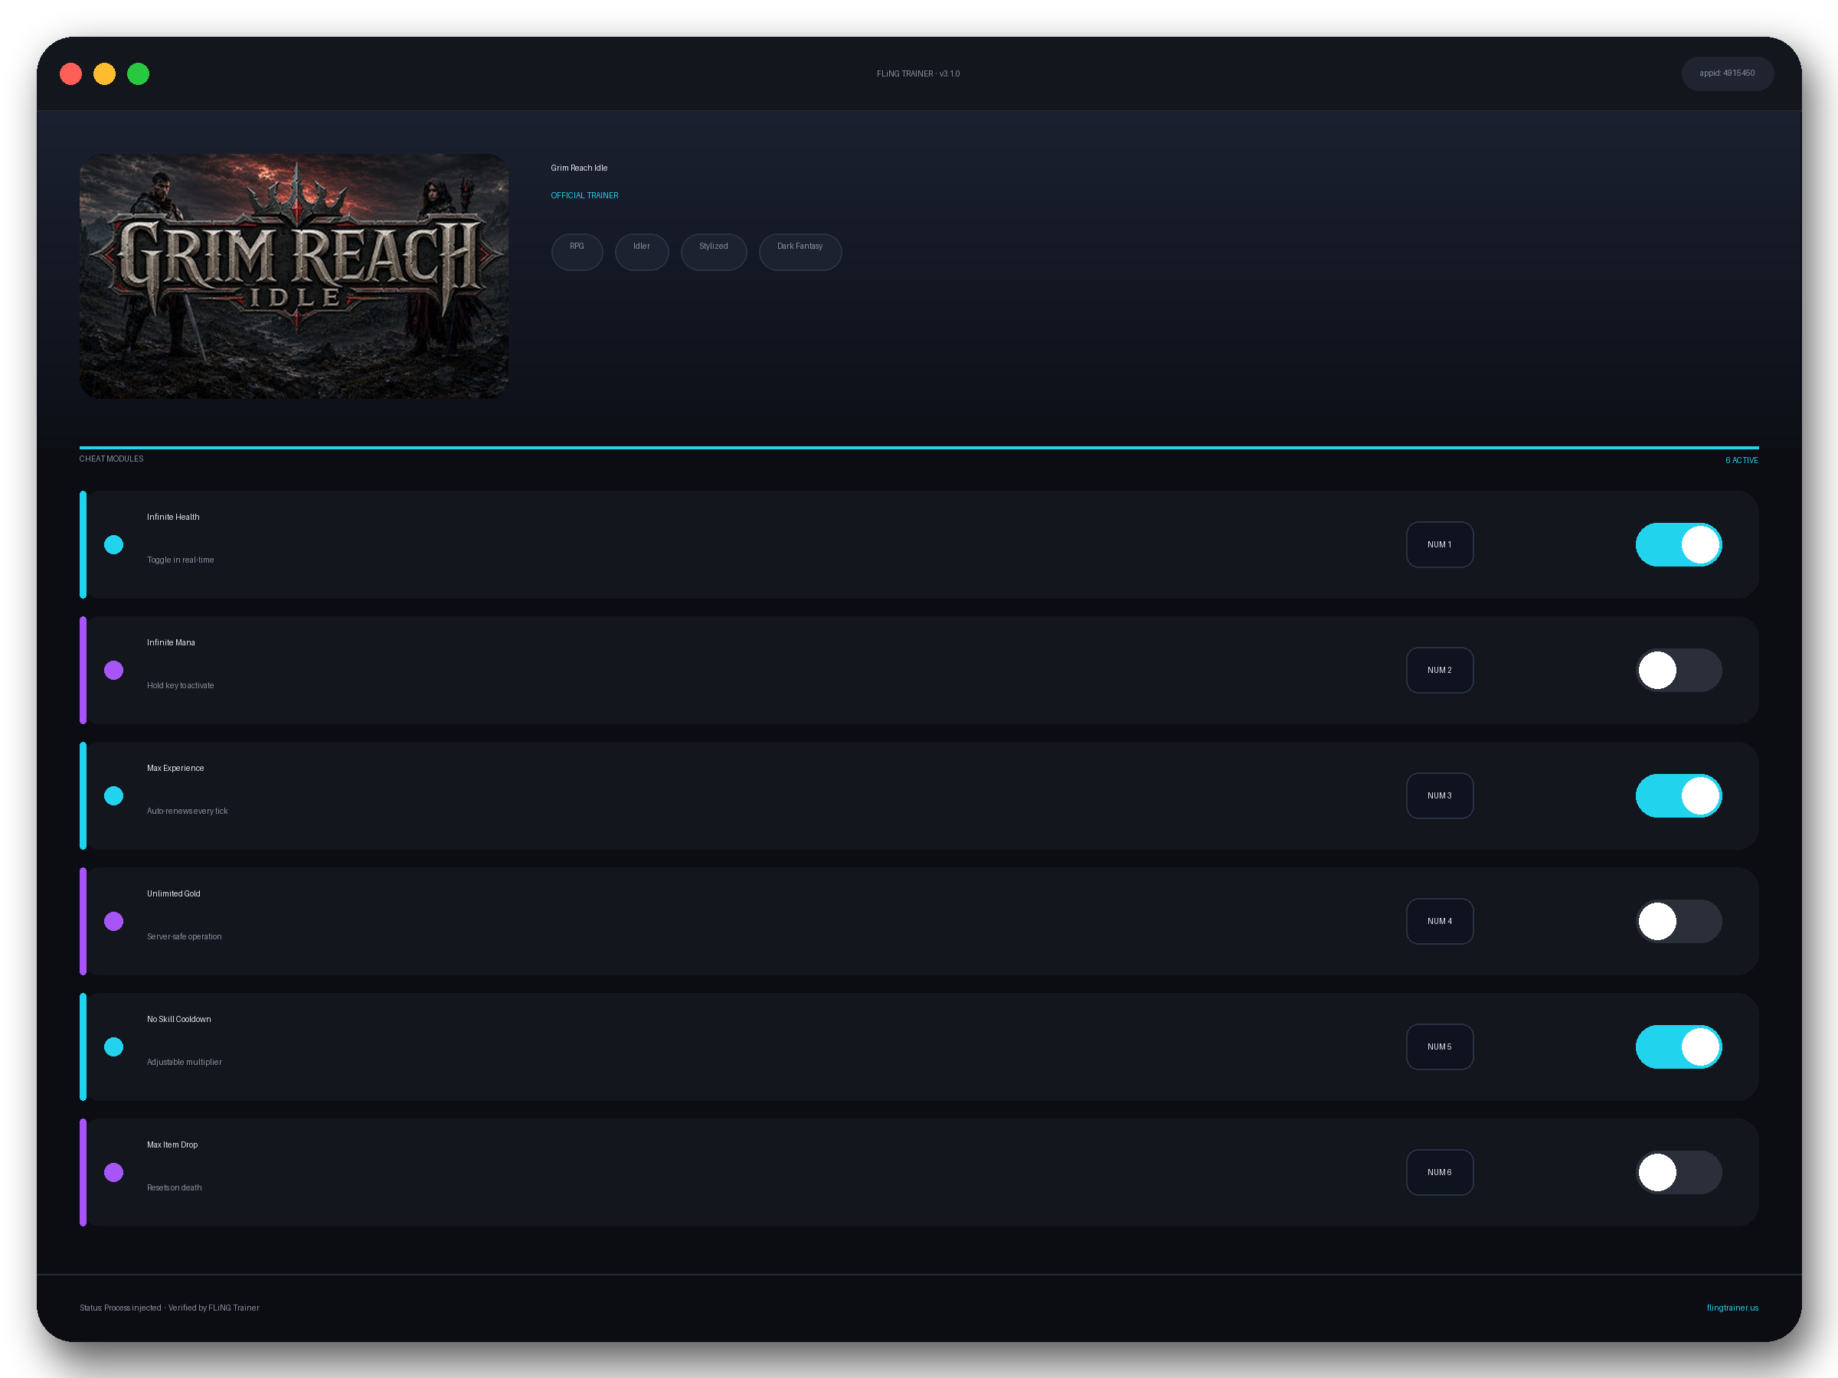Click the 6 ACTIVE counter
This screenshot has height=1378, width=1838.
coord(1742,460)
